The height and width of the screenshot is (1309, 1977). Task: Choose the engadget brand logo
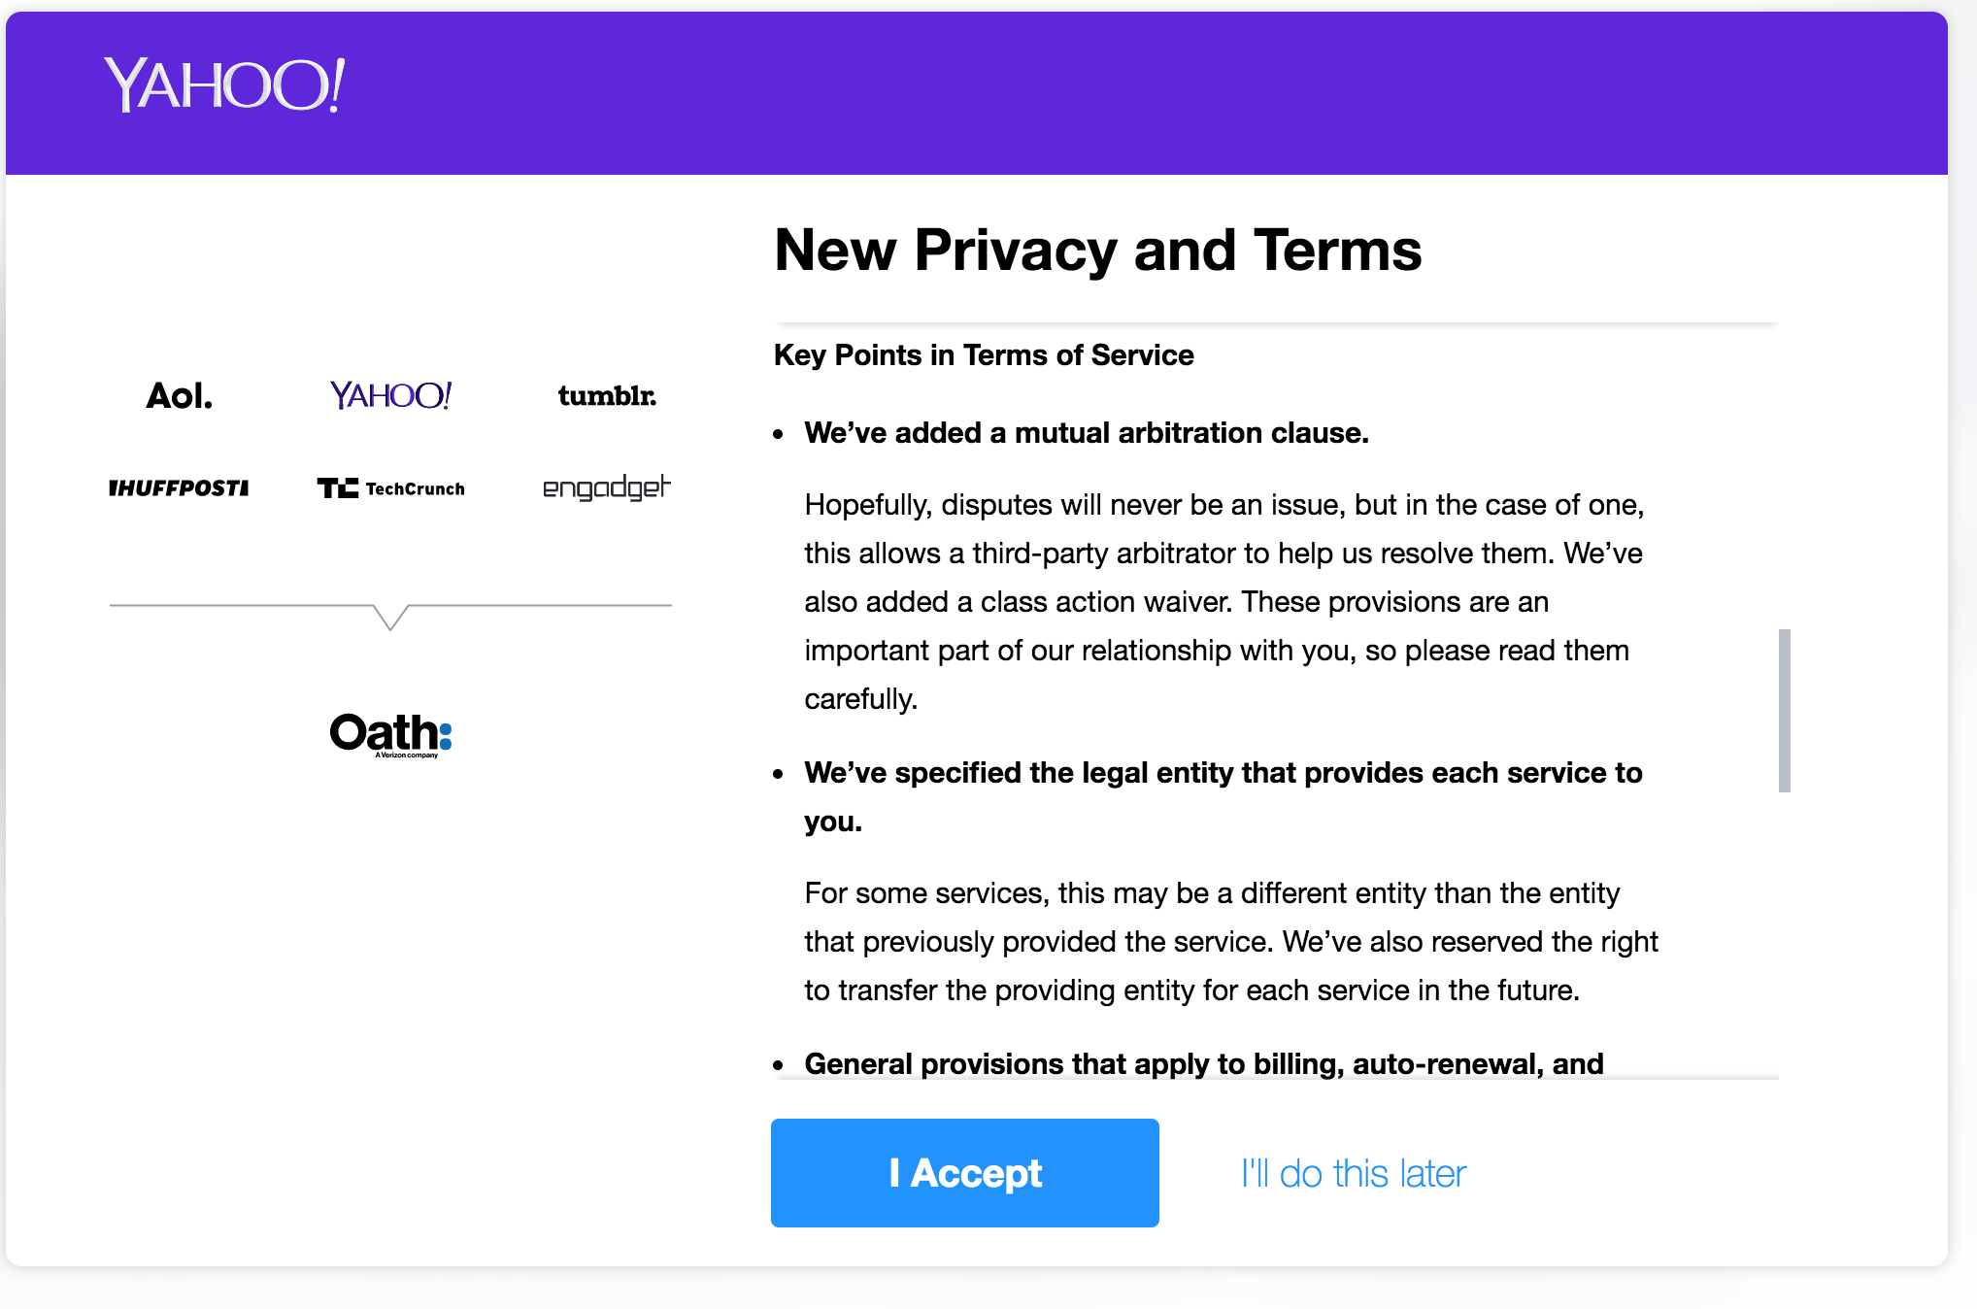607,487
